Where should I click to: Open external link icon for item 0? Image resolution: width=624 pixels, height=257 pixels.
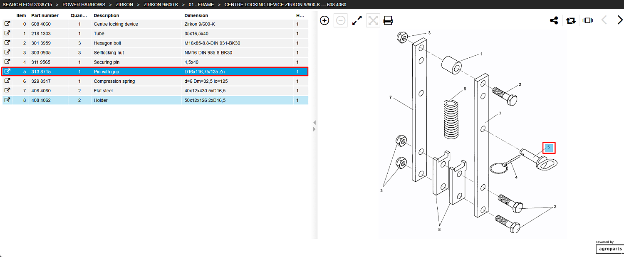(7, 24)
